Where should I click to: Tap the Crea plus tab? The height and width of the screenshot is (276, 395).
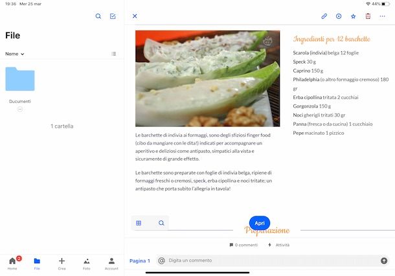62,264
